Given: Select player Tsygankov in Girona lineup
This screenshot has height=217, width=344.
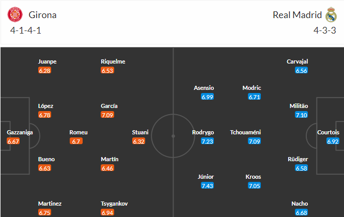Looking at the screenshot, I should click(x=114, y=204).
